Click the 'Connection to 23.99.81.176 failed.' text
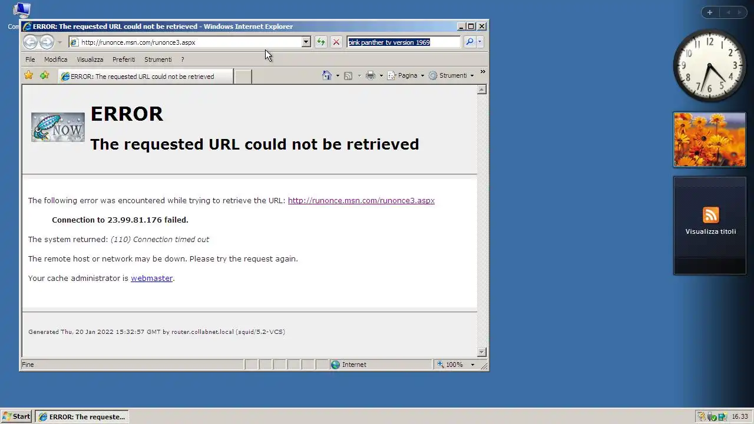 click(x=120, y=220)
